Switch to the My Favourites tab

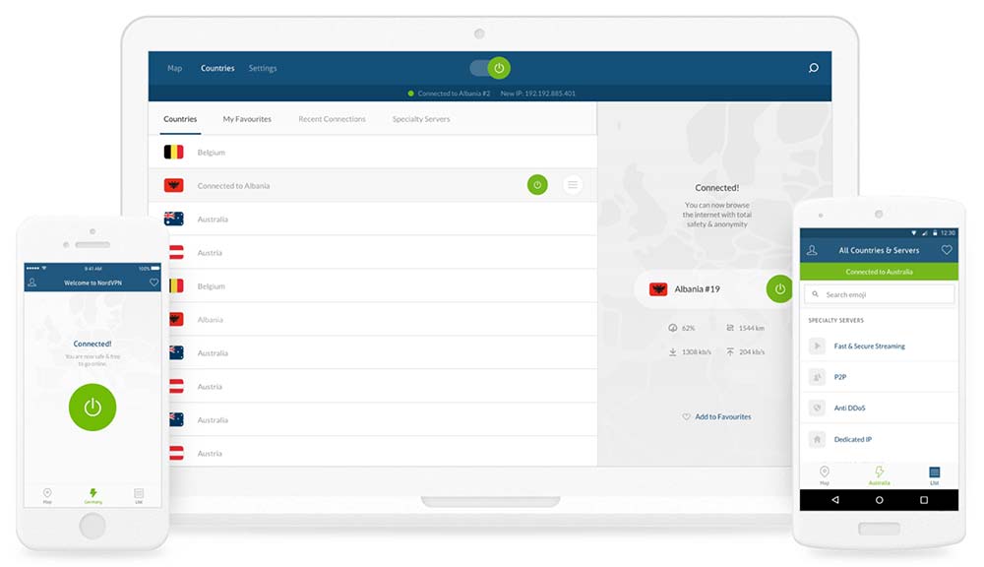pos(247,119)
